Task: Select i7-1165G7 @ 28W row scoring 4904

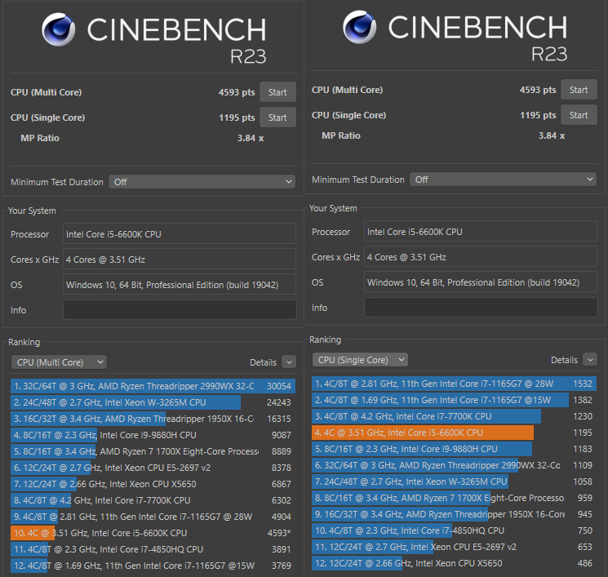Action: click(153, 517)
